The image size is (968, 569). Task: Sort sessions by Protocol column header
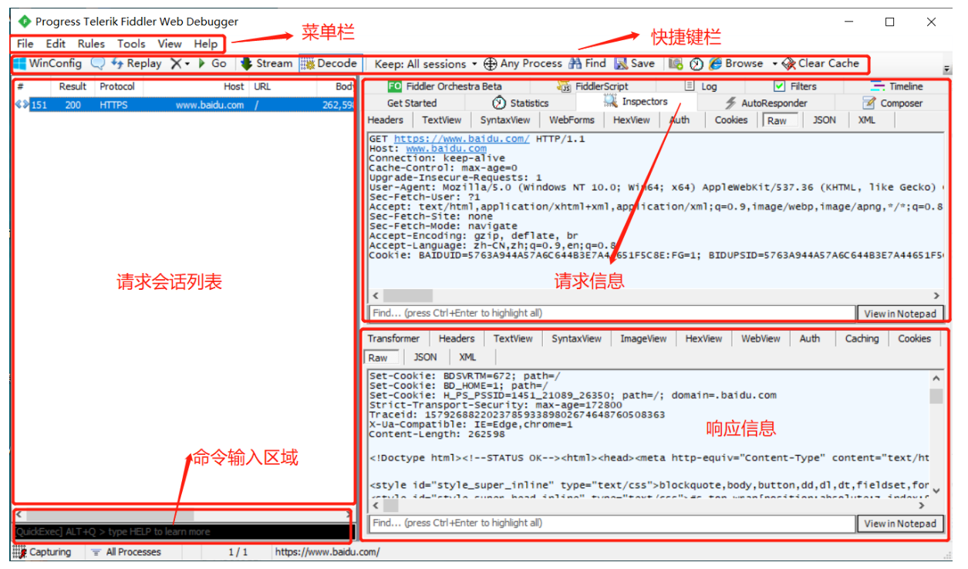117,86
